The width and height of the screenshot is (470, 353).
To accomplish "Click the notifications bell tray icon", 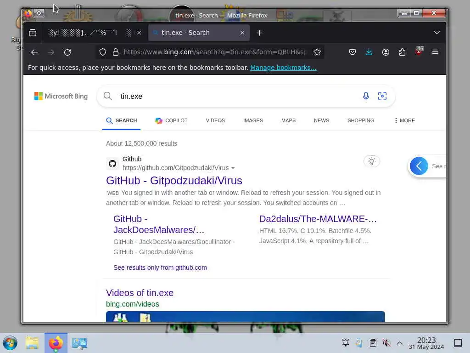I will pyautogui.click(x=346, y=343).
